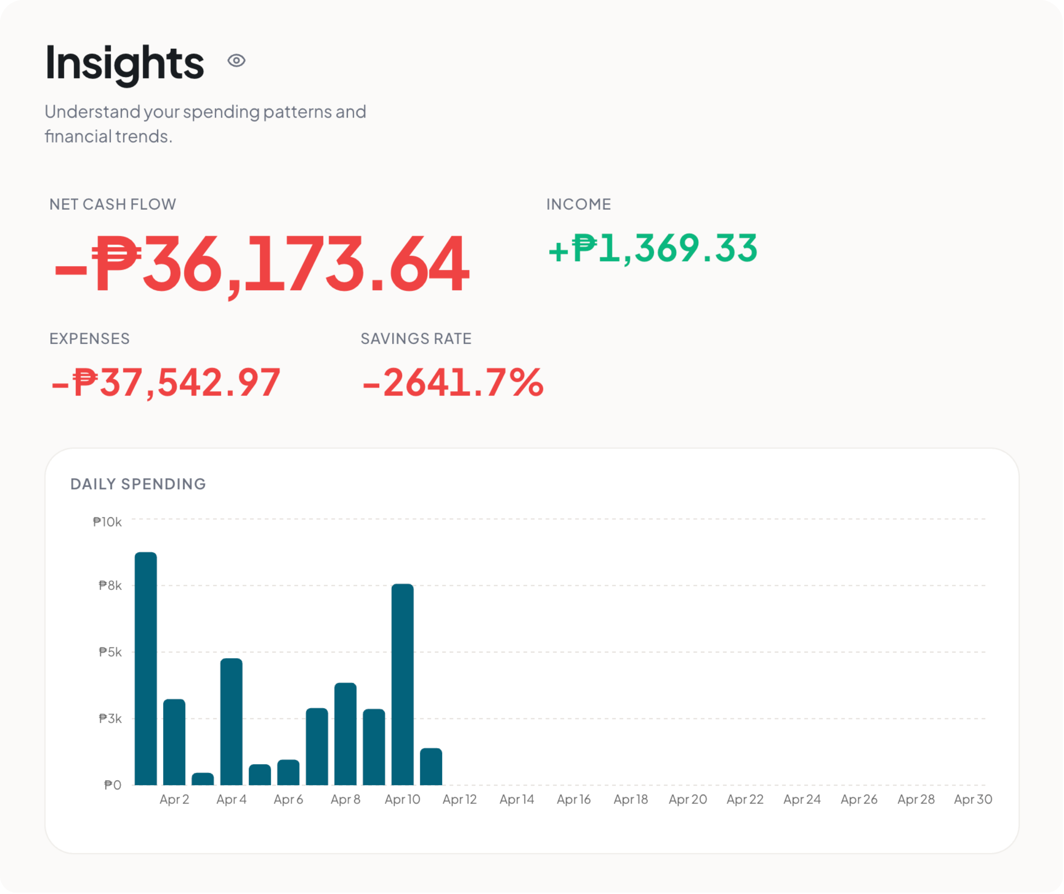
Task: Click the Expenses value -₱37,542.97
Action: pyautogui.click(x=166, y=383)
